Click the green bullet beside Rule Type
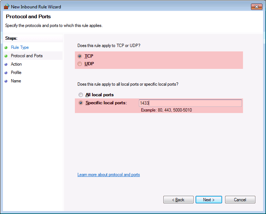This screenshot has width=266, height=214. coord(6,47)
